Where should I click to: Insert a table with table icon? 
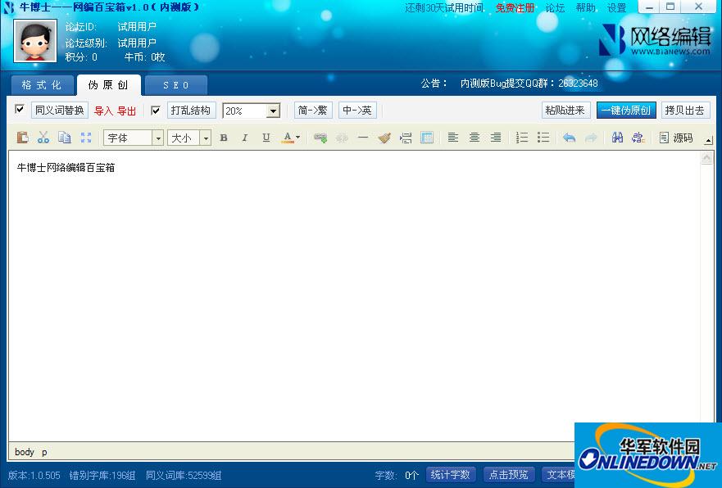pyautogui.click(x=427, y=138)
